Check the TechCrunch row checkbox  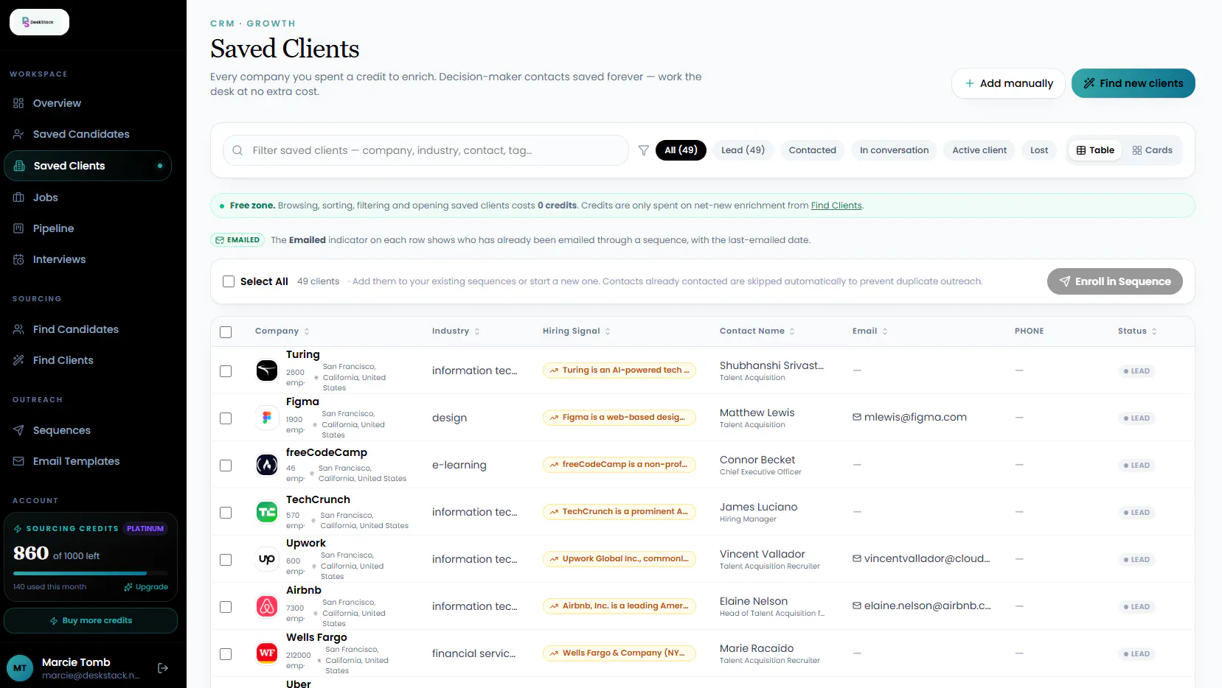226,513
